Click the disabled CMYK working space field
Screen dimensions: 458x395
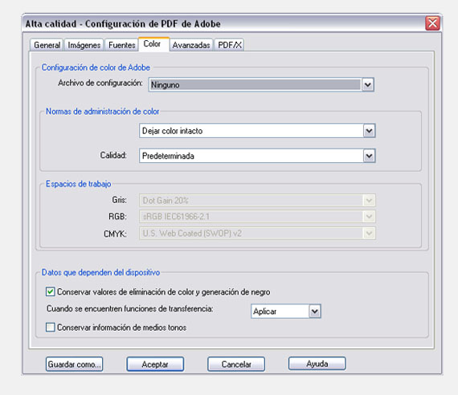point(257,234)
